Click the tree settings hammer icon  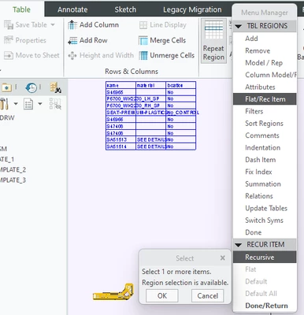tap(5, 104)
